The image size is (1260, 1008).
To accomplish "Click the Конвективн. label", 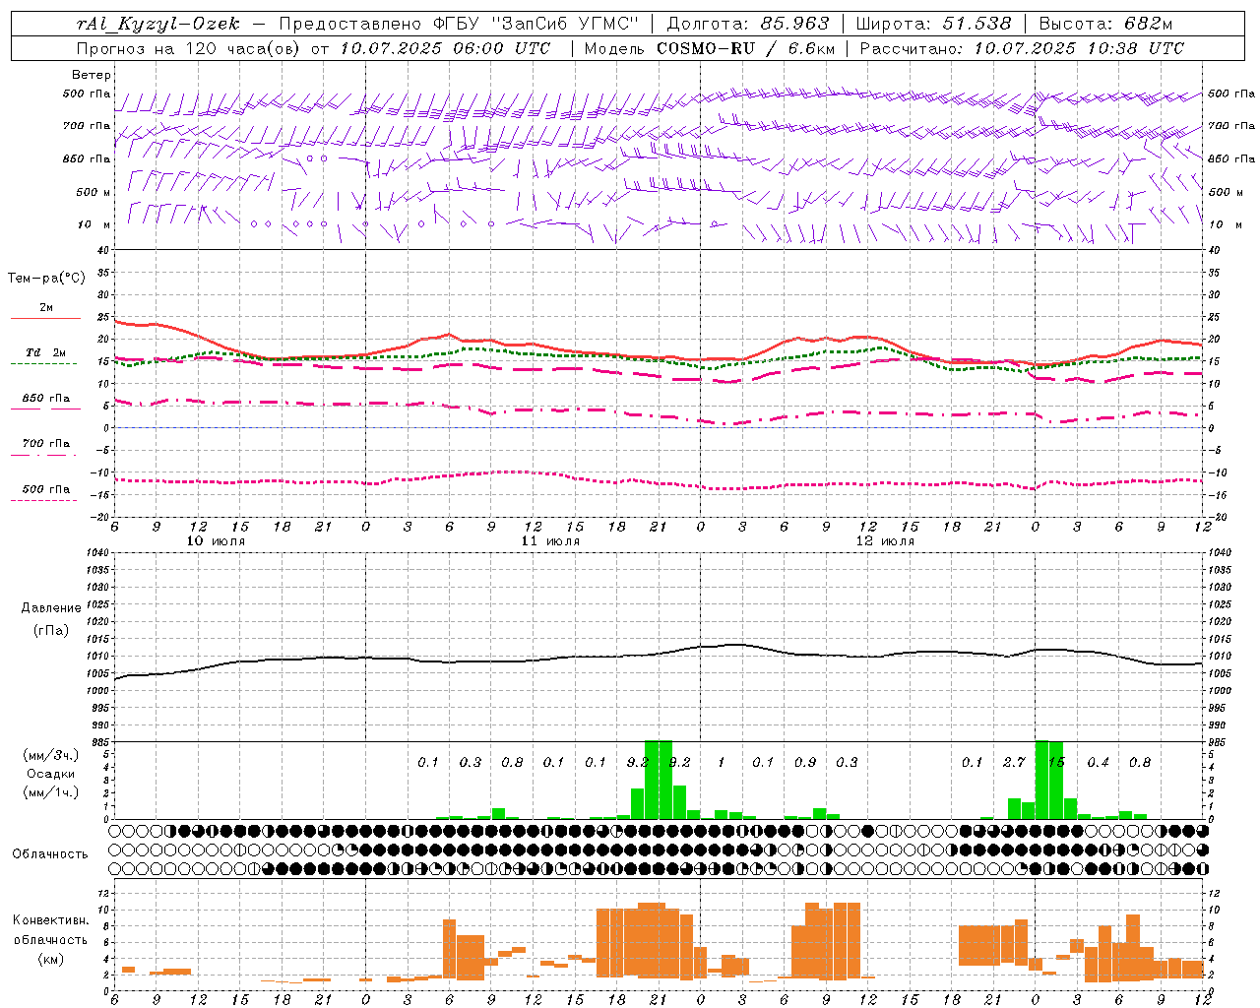I will pyautogui.click(x=50, y=920).
